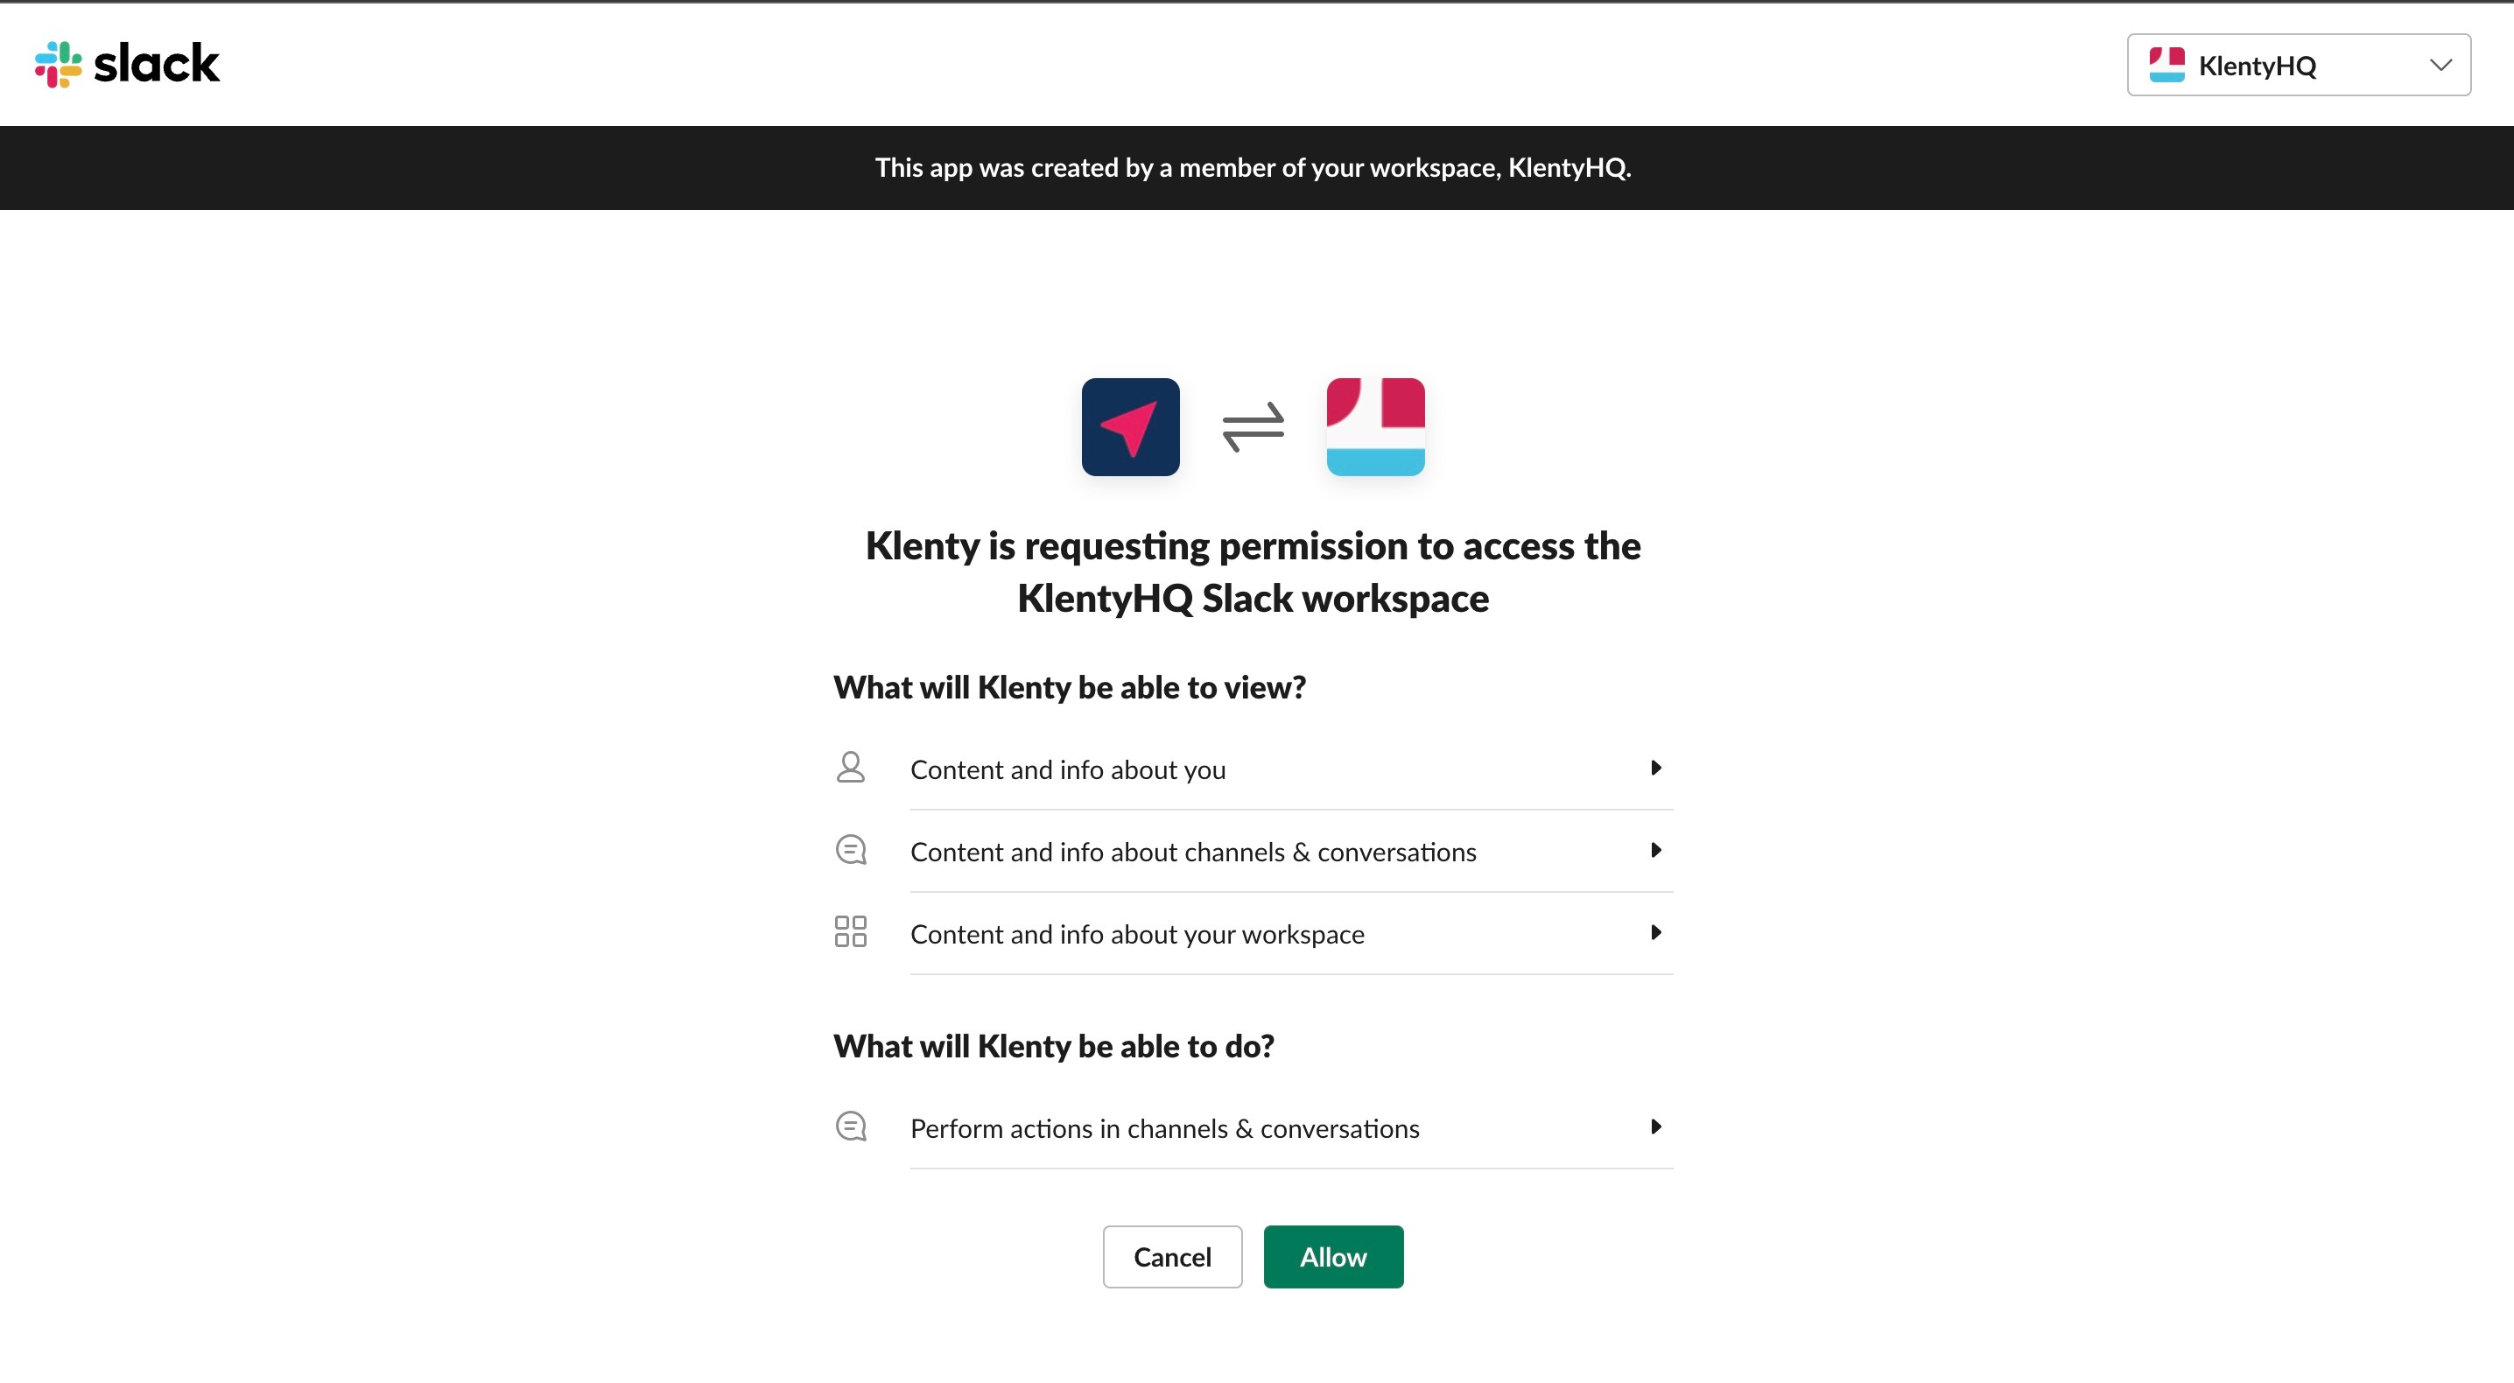Expand 'Content and info about you' arrow

pos(1655,769)
